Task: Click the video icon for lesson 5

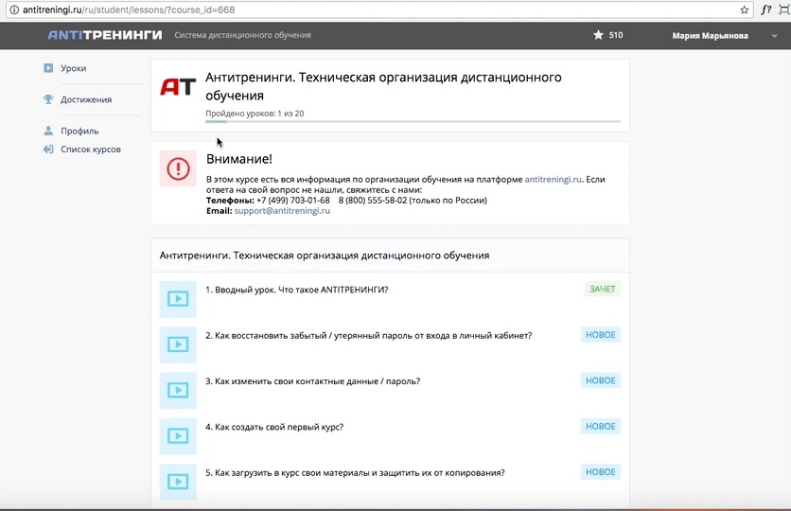Action: click(x=178, y=482)
